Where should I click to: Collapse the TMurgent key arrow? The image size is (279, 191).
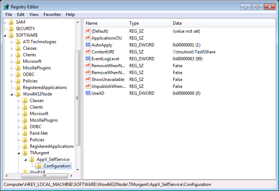point(19,153)
